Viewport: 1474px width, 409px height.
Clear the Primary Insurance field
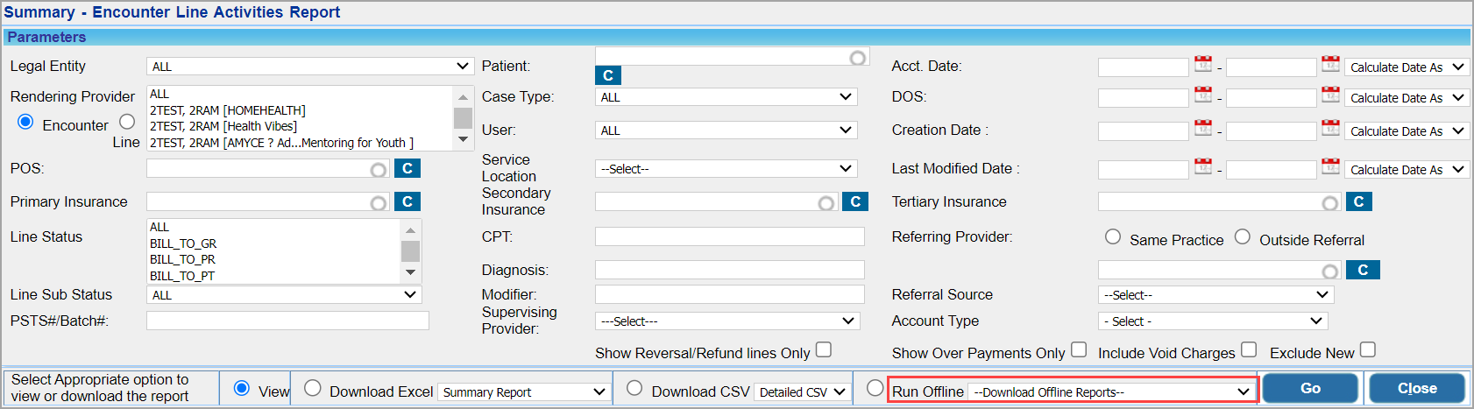pyautogui.click(x=407, y=201)
